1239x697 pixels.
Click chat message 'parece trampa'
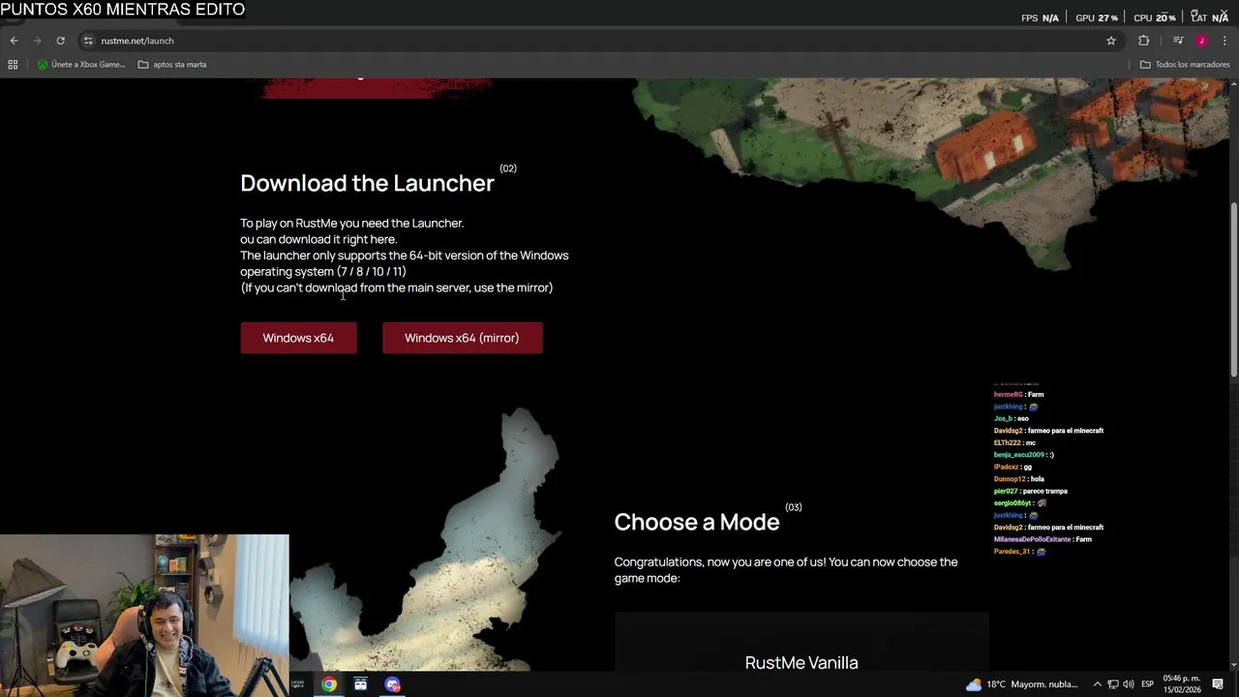pyautogui.click(x=1044, y=491)
